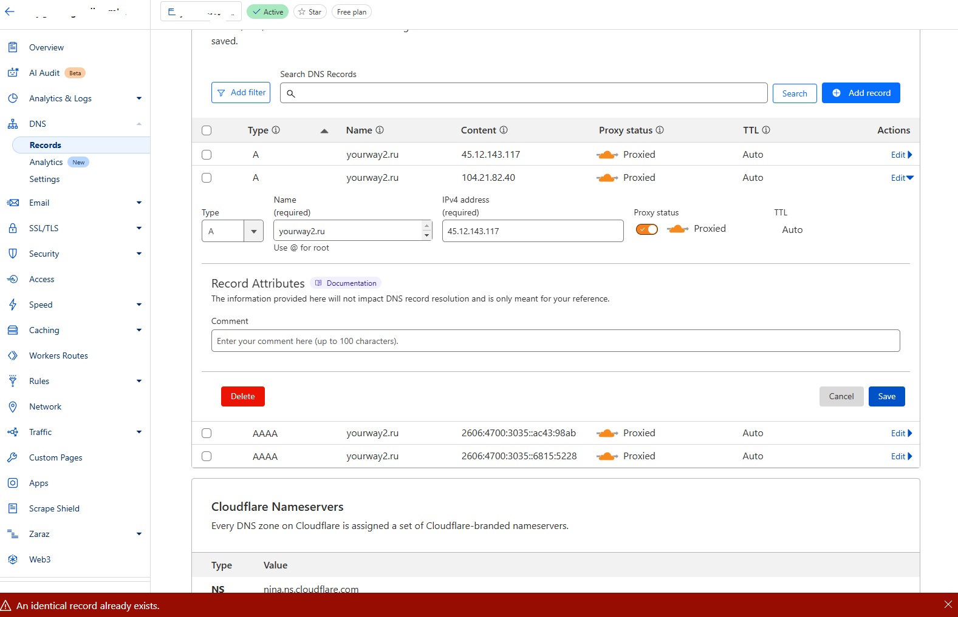The height and width of the screenshot is (617, 958).
Task: Go to Workers Routes
Action: click(x=58, y=356)
